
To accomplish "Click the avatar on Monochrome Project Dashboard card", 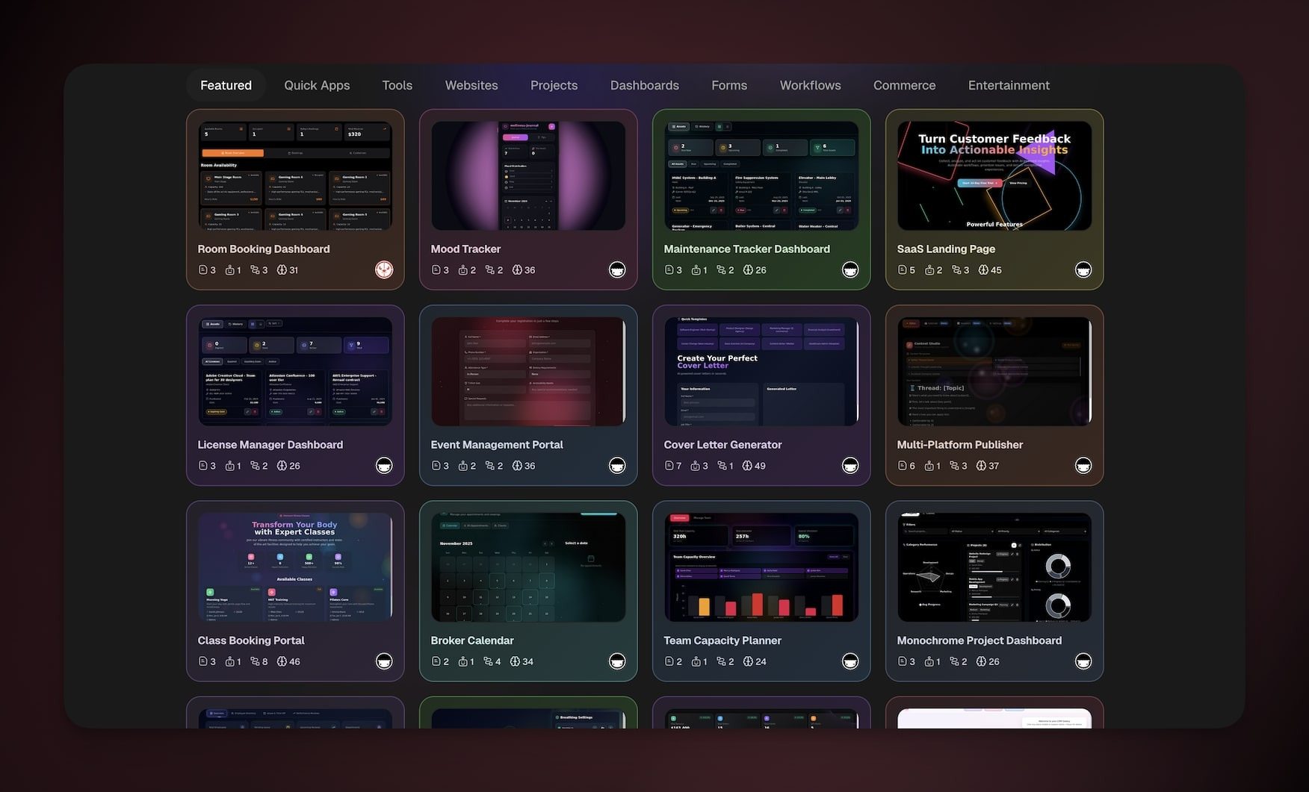I will (x=1083, y=661).
